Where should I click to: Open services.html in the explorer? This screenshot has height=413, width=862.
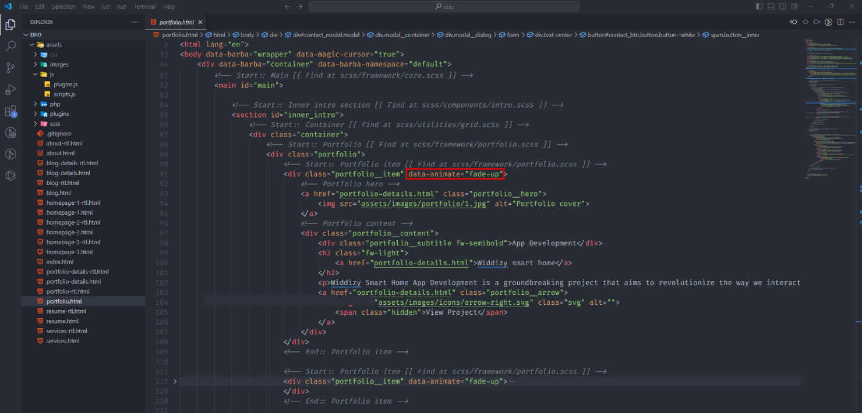63,341
